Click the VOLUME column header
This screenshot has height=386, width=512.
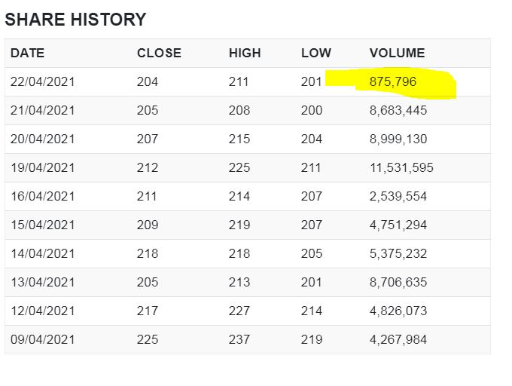[x=397, y=53]
